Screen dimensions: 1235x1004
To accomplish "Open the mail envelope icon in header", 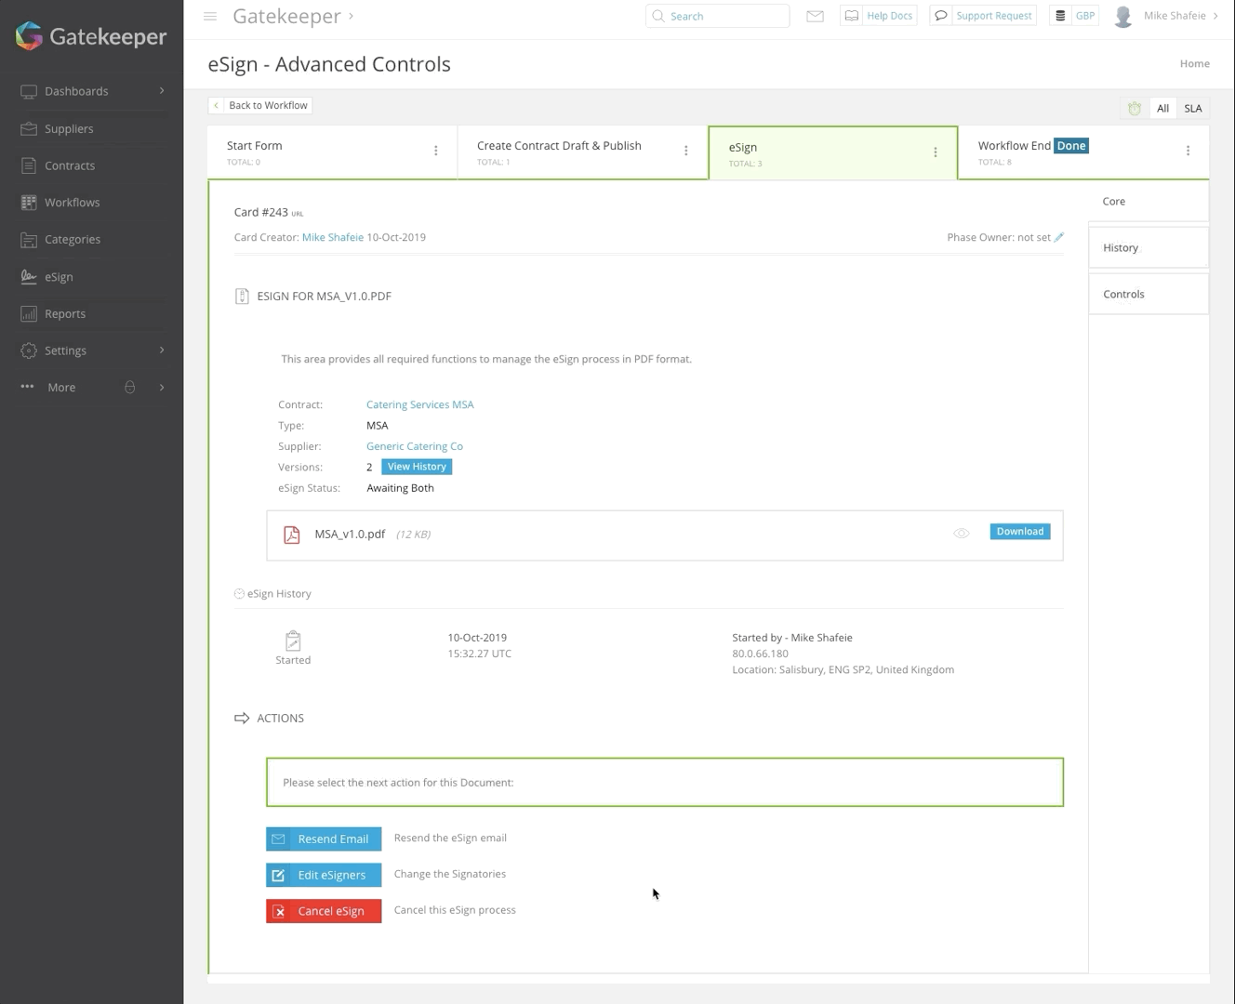I will coord(815,16).
